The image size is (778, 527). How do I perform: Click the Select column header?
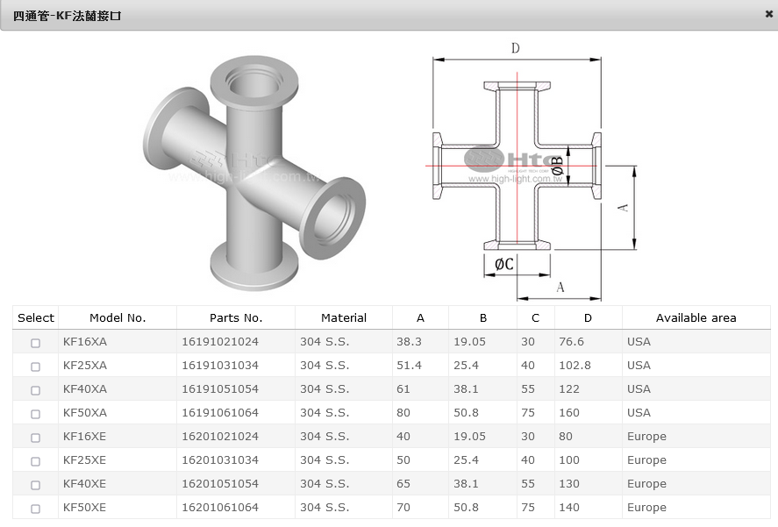[36, 317]
